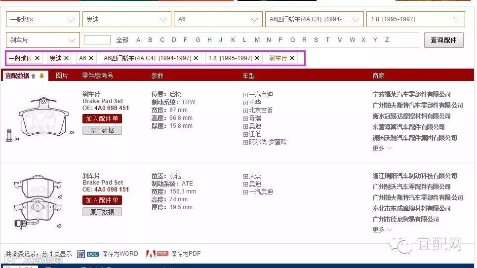The height and width of the screenshot is (268, 477).
Task: Click OE number 4A0 698 151
Action: 112,190
